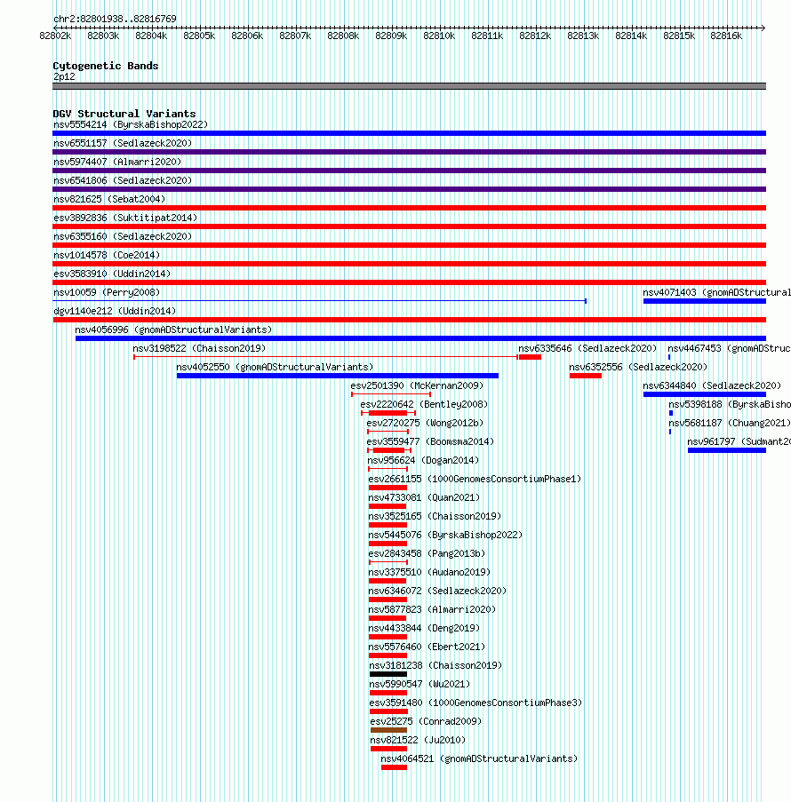Click nsv821522 (Ju2010) label
Image resolution: width=791 pixels, height=802 pixels.
point(418,740)
